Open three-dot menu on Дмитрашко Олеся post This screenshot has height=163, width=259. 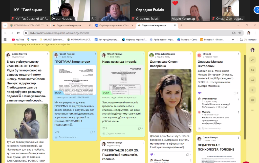(x=191, y=54)
